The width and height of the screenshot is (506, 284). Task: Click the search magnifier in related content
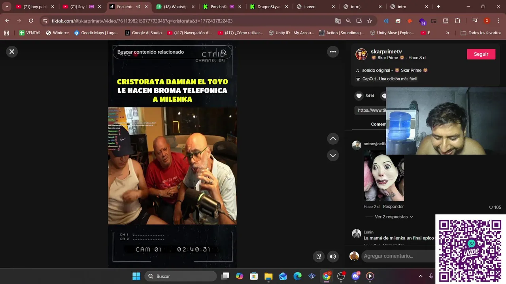tap(223, 52)
